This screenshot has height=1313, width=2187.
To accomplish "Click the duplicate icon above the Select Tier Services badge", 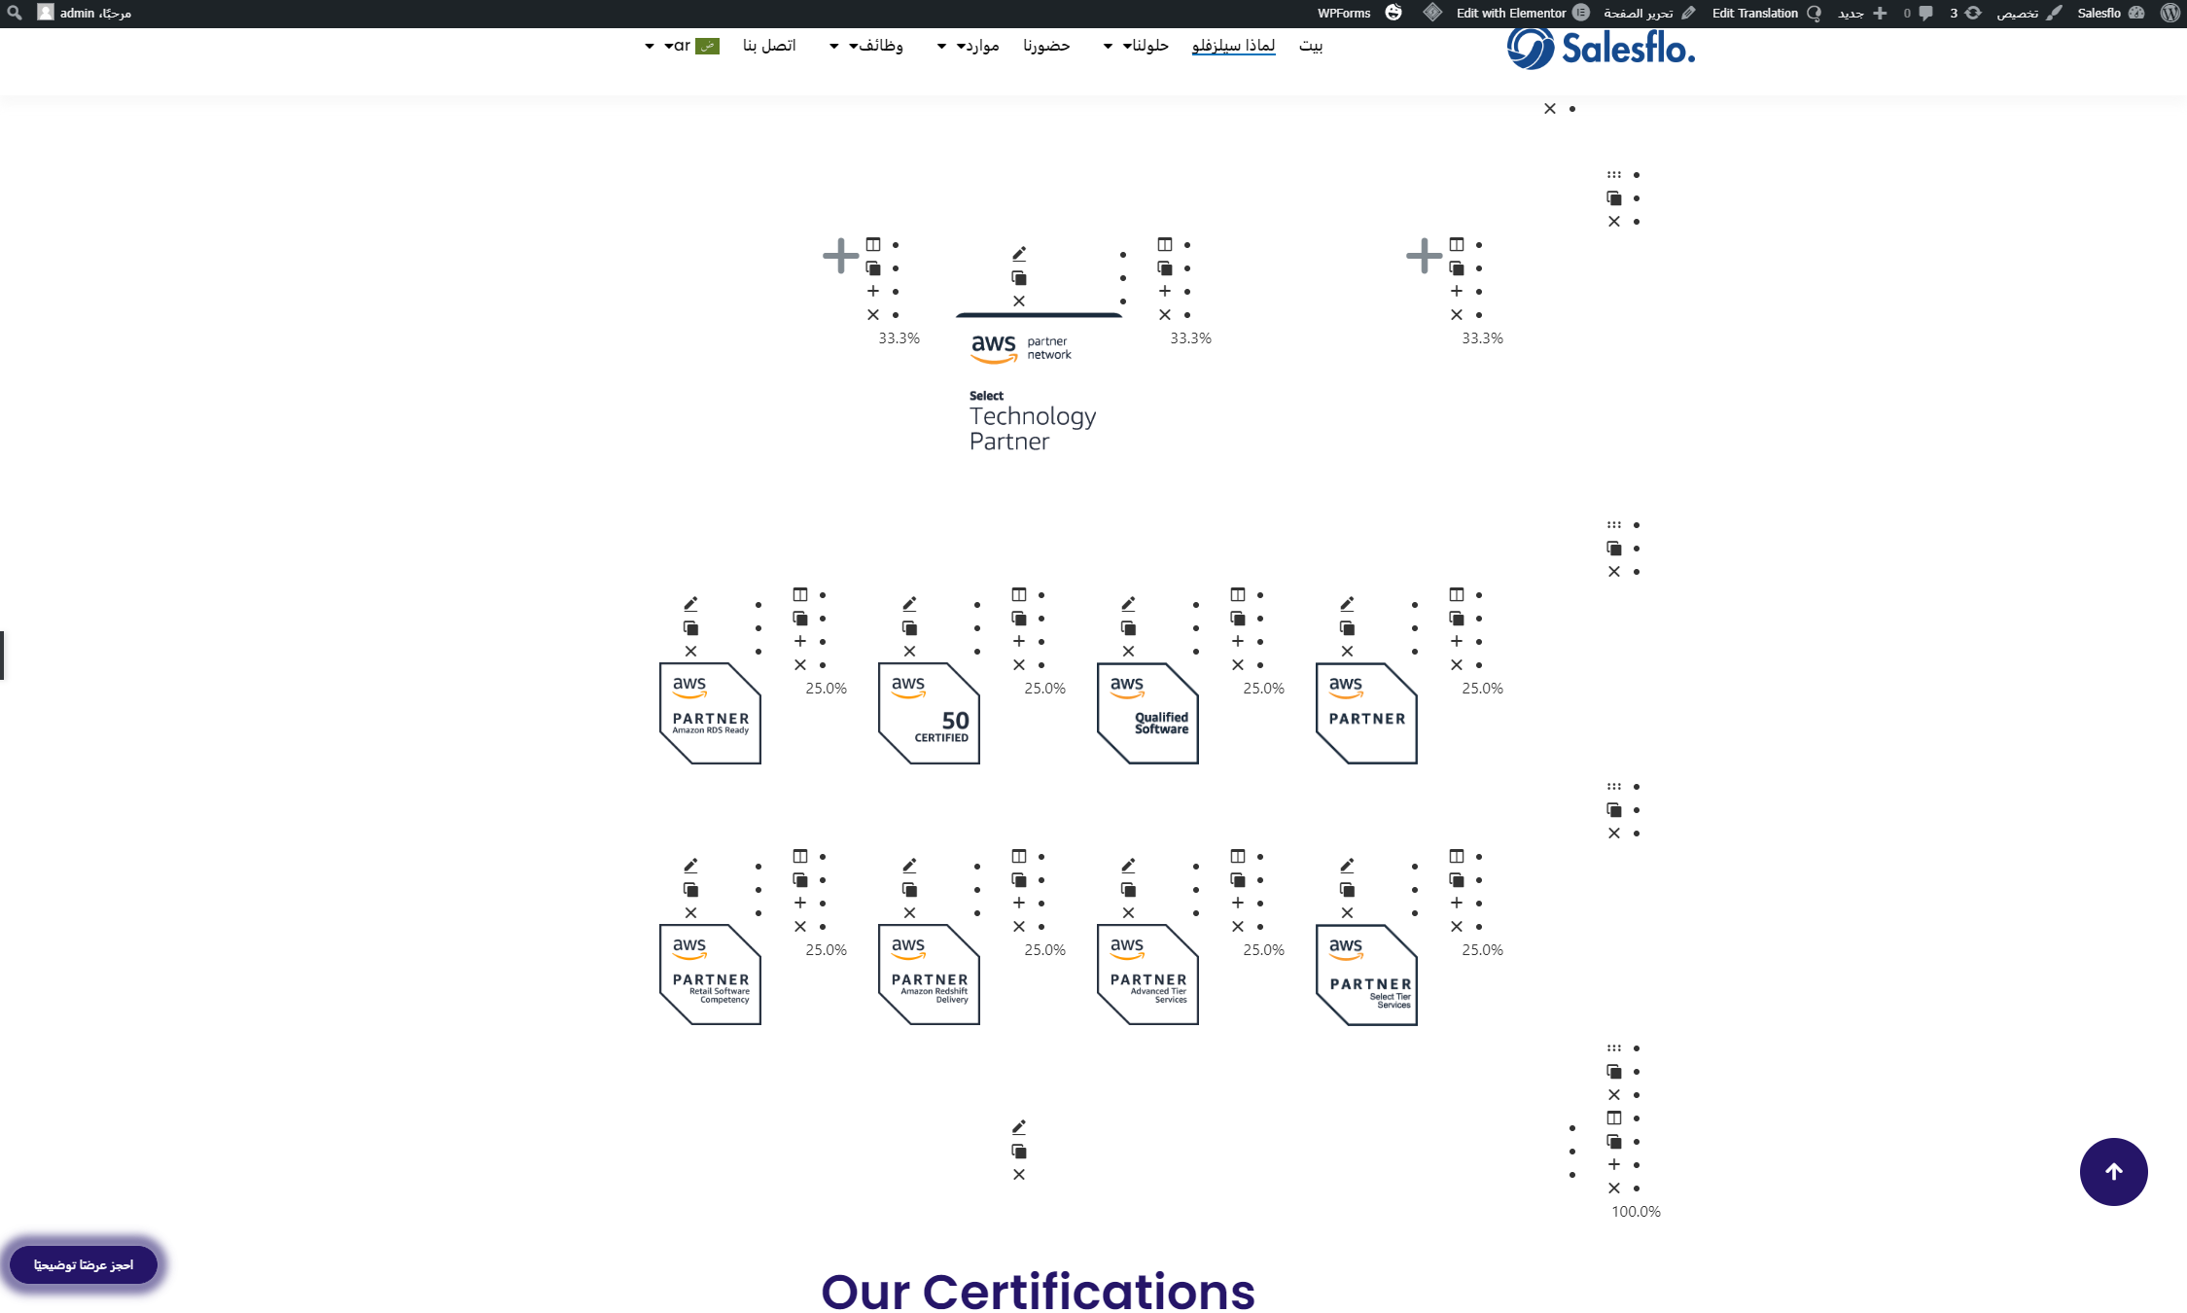I will tap(1347, 889).
